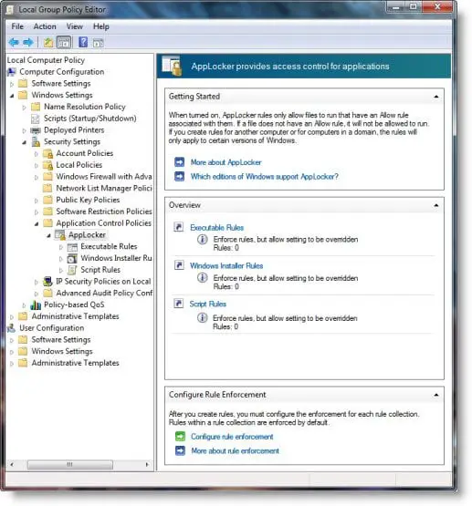Collapse the Windows Settings node under Computer Configuration
472x506 pixels.
pyautogui.click(x=12, y=96)
